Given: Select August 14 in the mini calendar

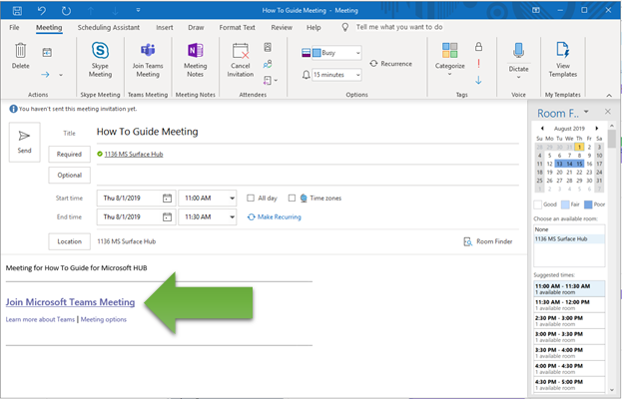Looking at the screenshot, I should coord(569,164).
